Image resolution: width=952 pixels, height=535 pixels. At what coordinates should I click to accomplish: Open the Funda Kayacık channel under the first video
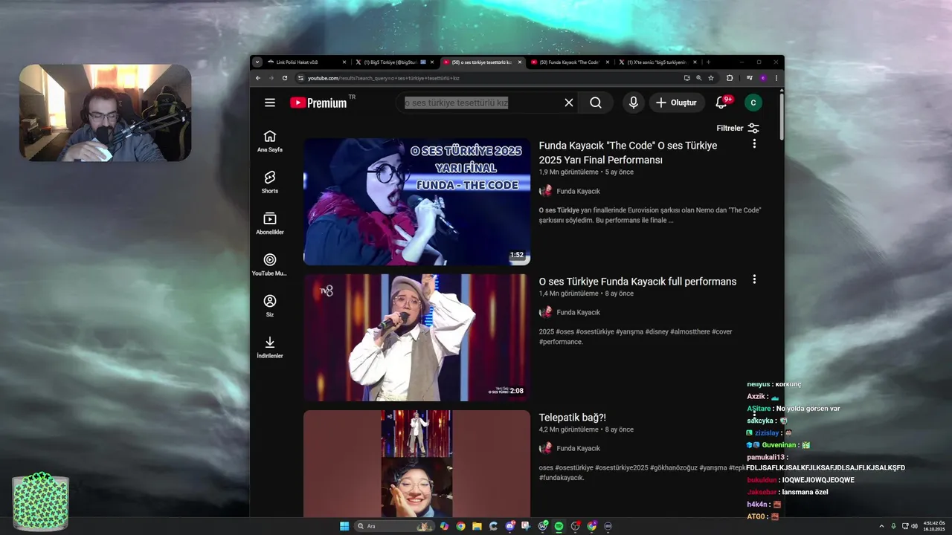pyautogui.click(x=578, y=191)
